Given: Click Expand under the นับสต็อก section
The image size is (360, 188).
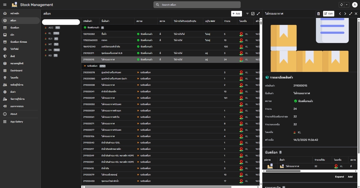Looking at the screenshot, I should (339, 177).
